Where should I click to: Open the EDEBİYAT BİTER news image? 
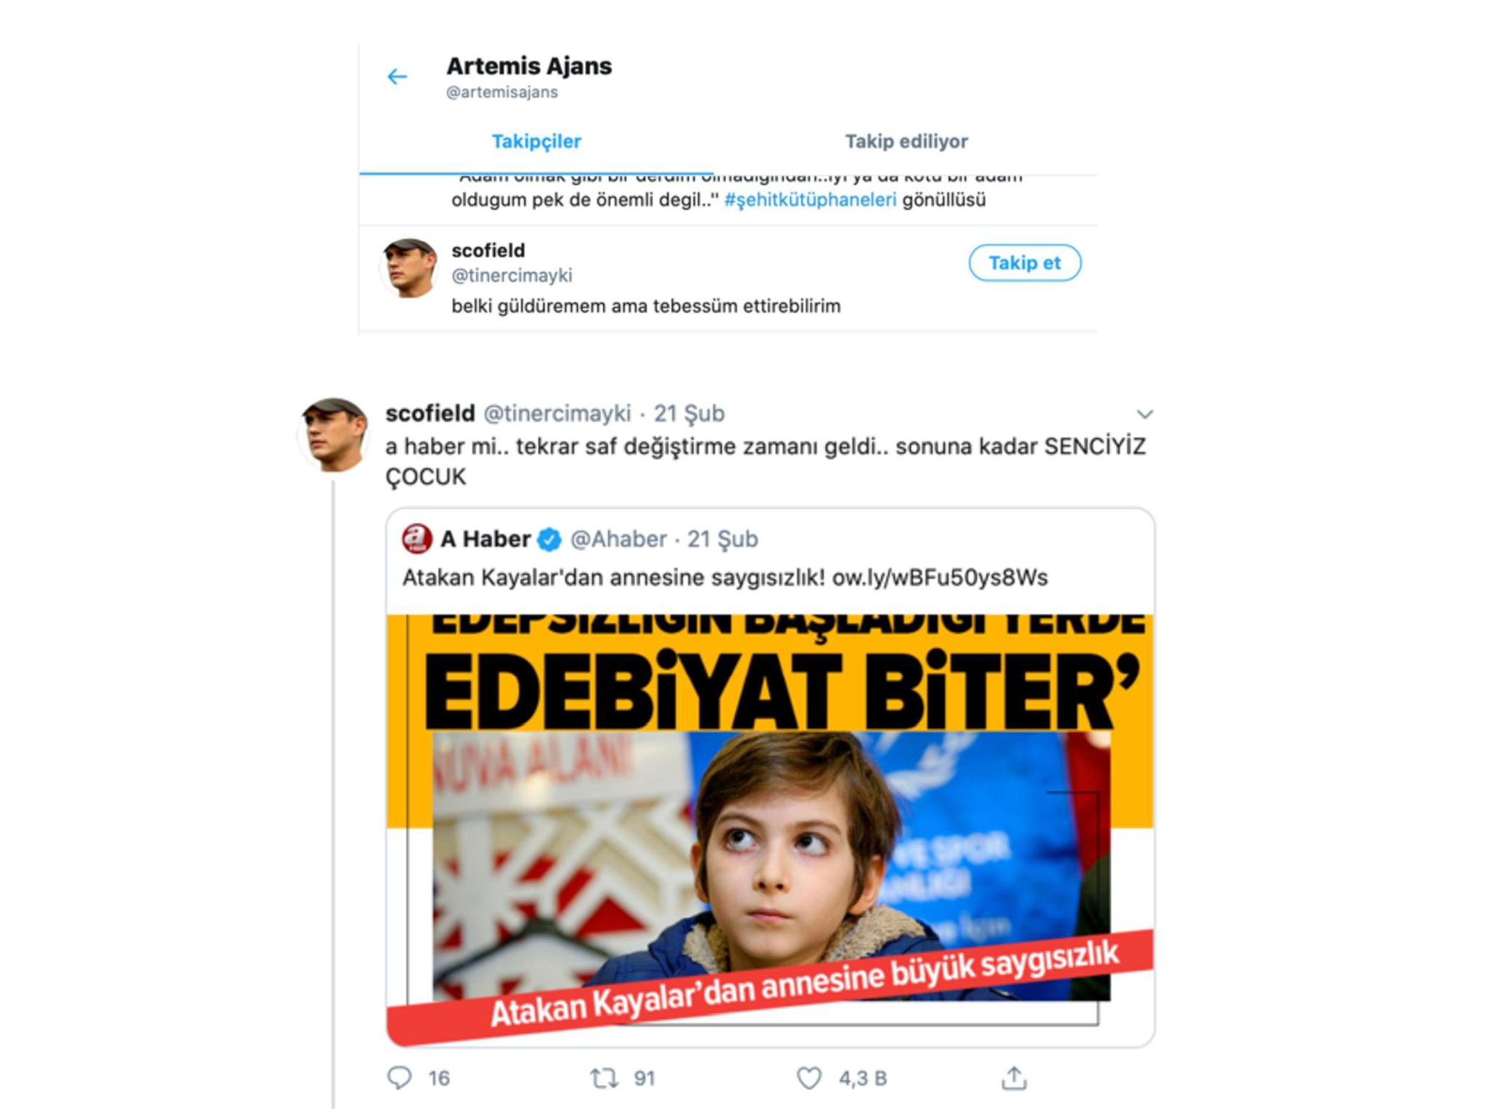point(770,830)
